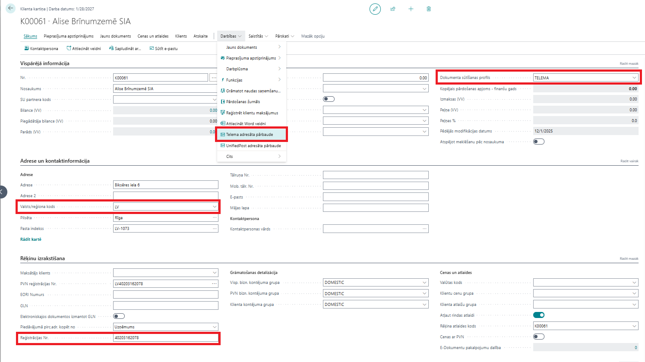Open Kontaktpersona action
645x362 pixels.
[41, 49]
